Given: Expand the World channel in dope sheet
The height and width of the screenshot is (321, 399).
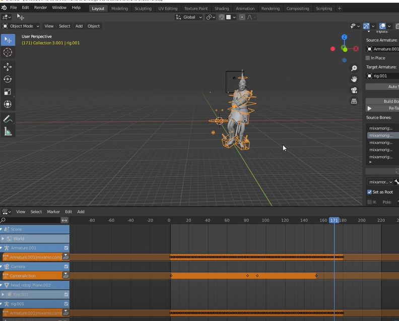Looking at the screenshot, I should click(4, 238).
